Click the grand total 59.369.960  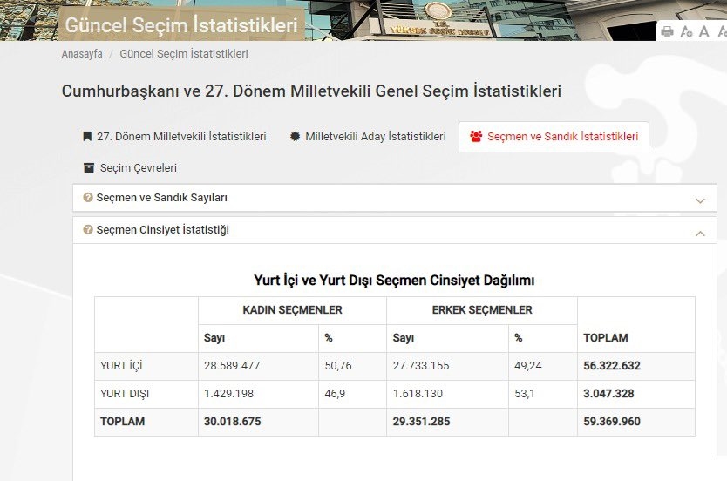(x=612, y=422)
